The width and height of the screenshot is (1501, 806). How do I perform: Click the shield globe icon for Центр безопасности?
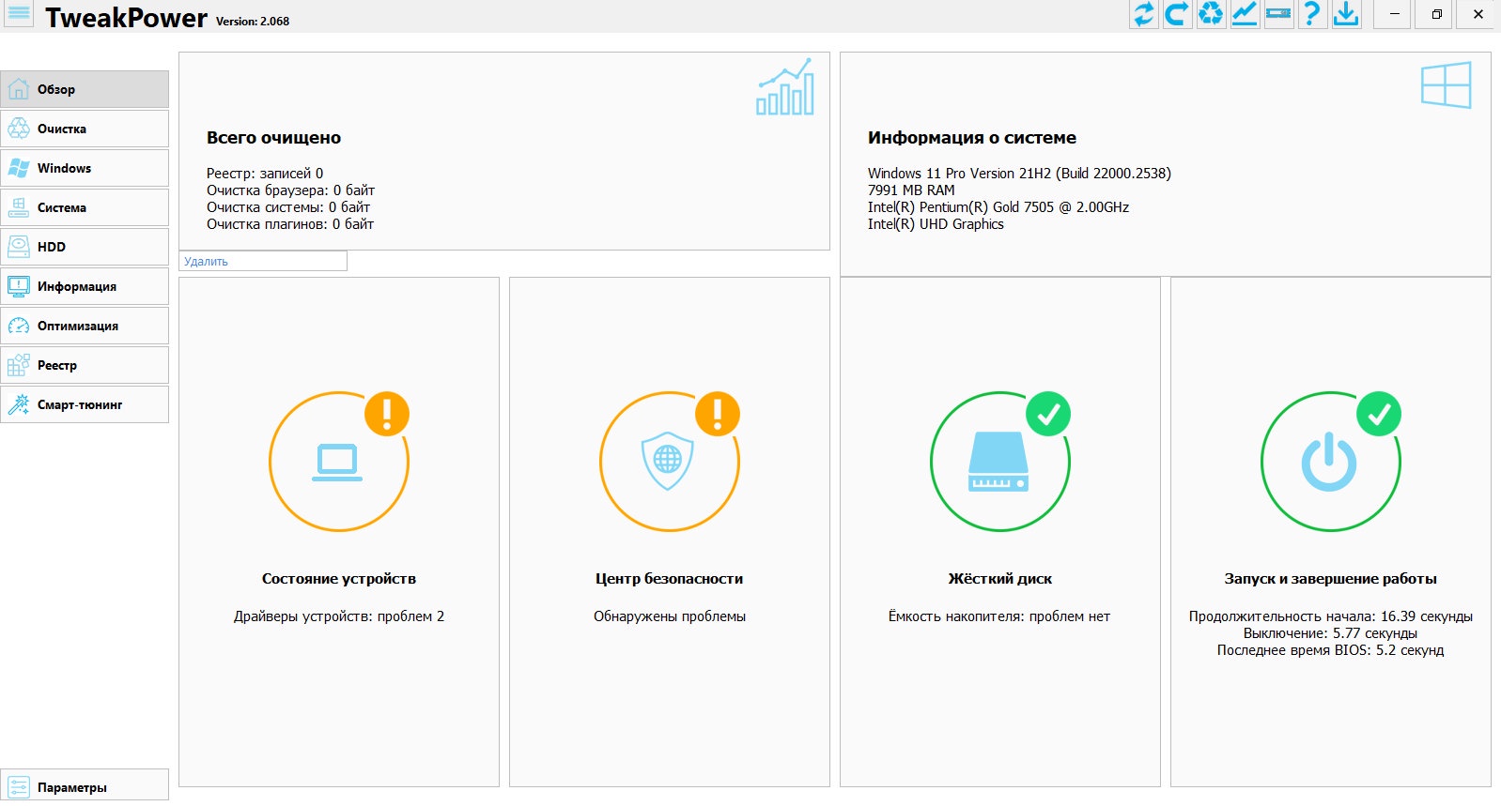coord(668,461)
